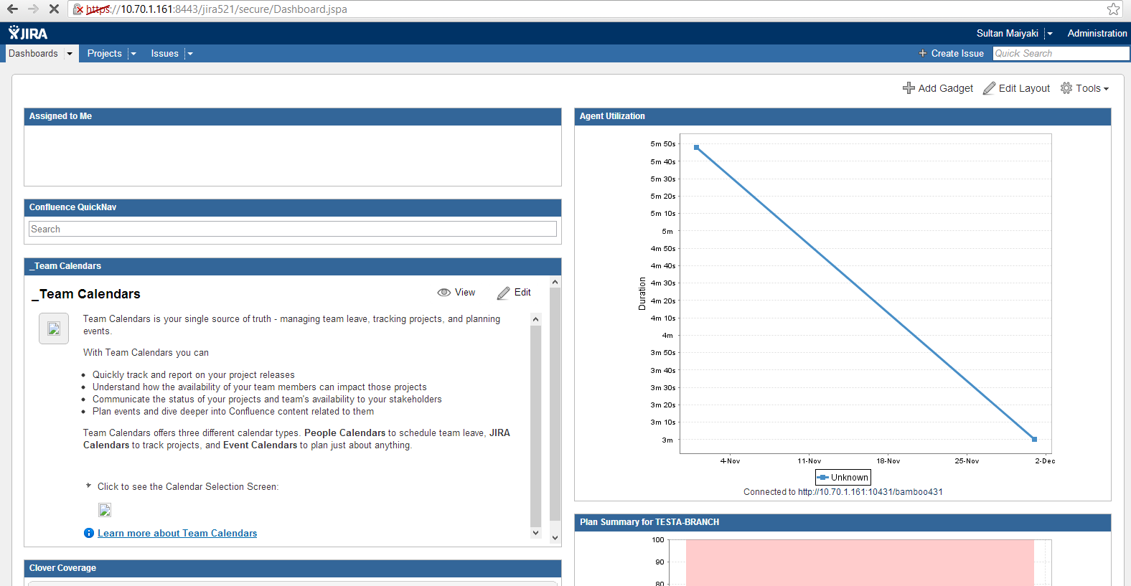This screenshot has width=1131, height=586.
Task: Click the Confluence QuickNav Search field
Action: tap(293, 229)
